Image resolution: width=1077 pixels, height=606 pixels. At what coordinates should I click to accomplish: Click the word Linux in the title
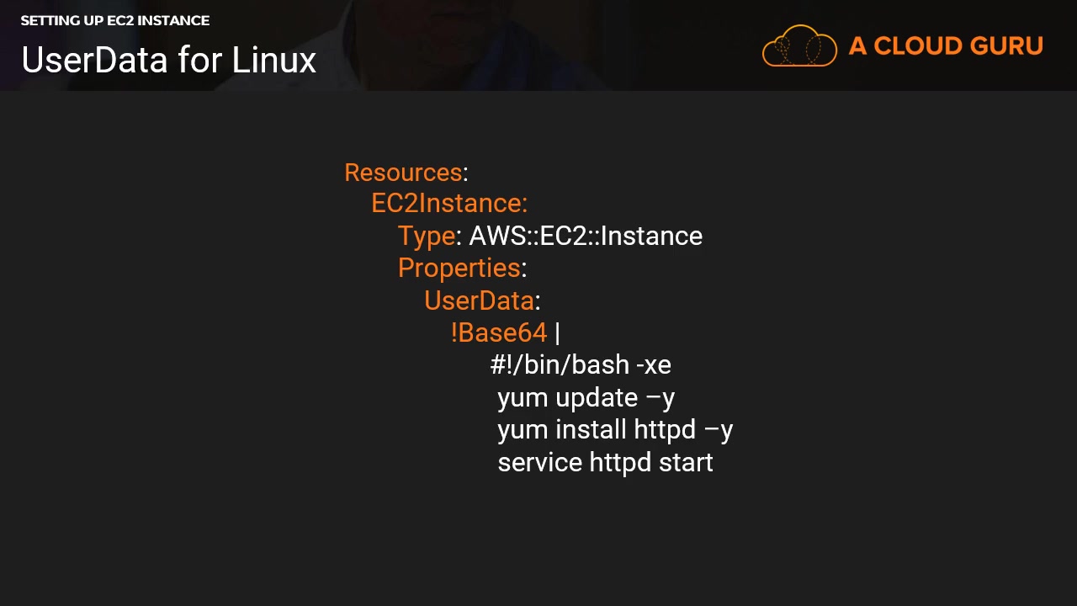point(273,60)
